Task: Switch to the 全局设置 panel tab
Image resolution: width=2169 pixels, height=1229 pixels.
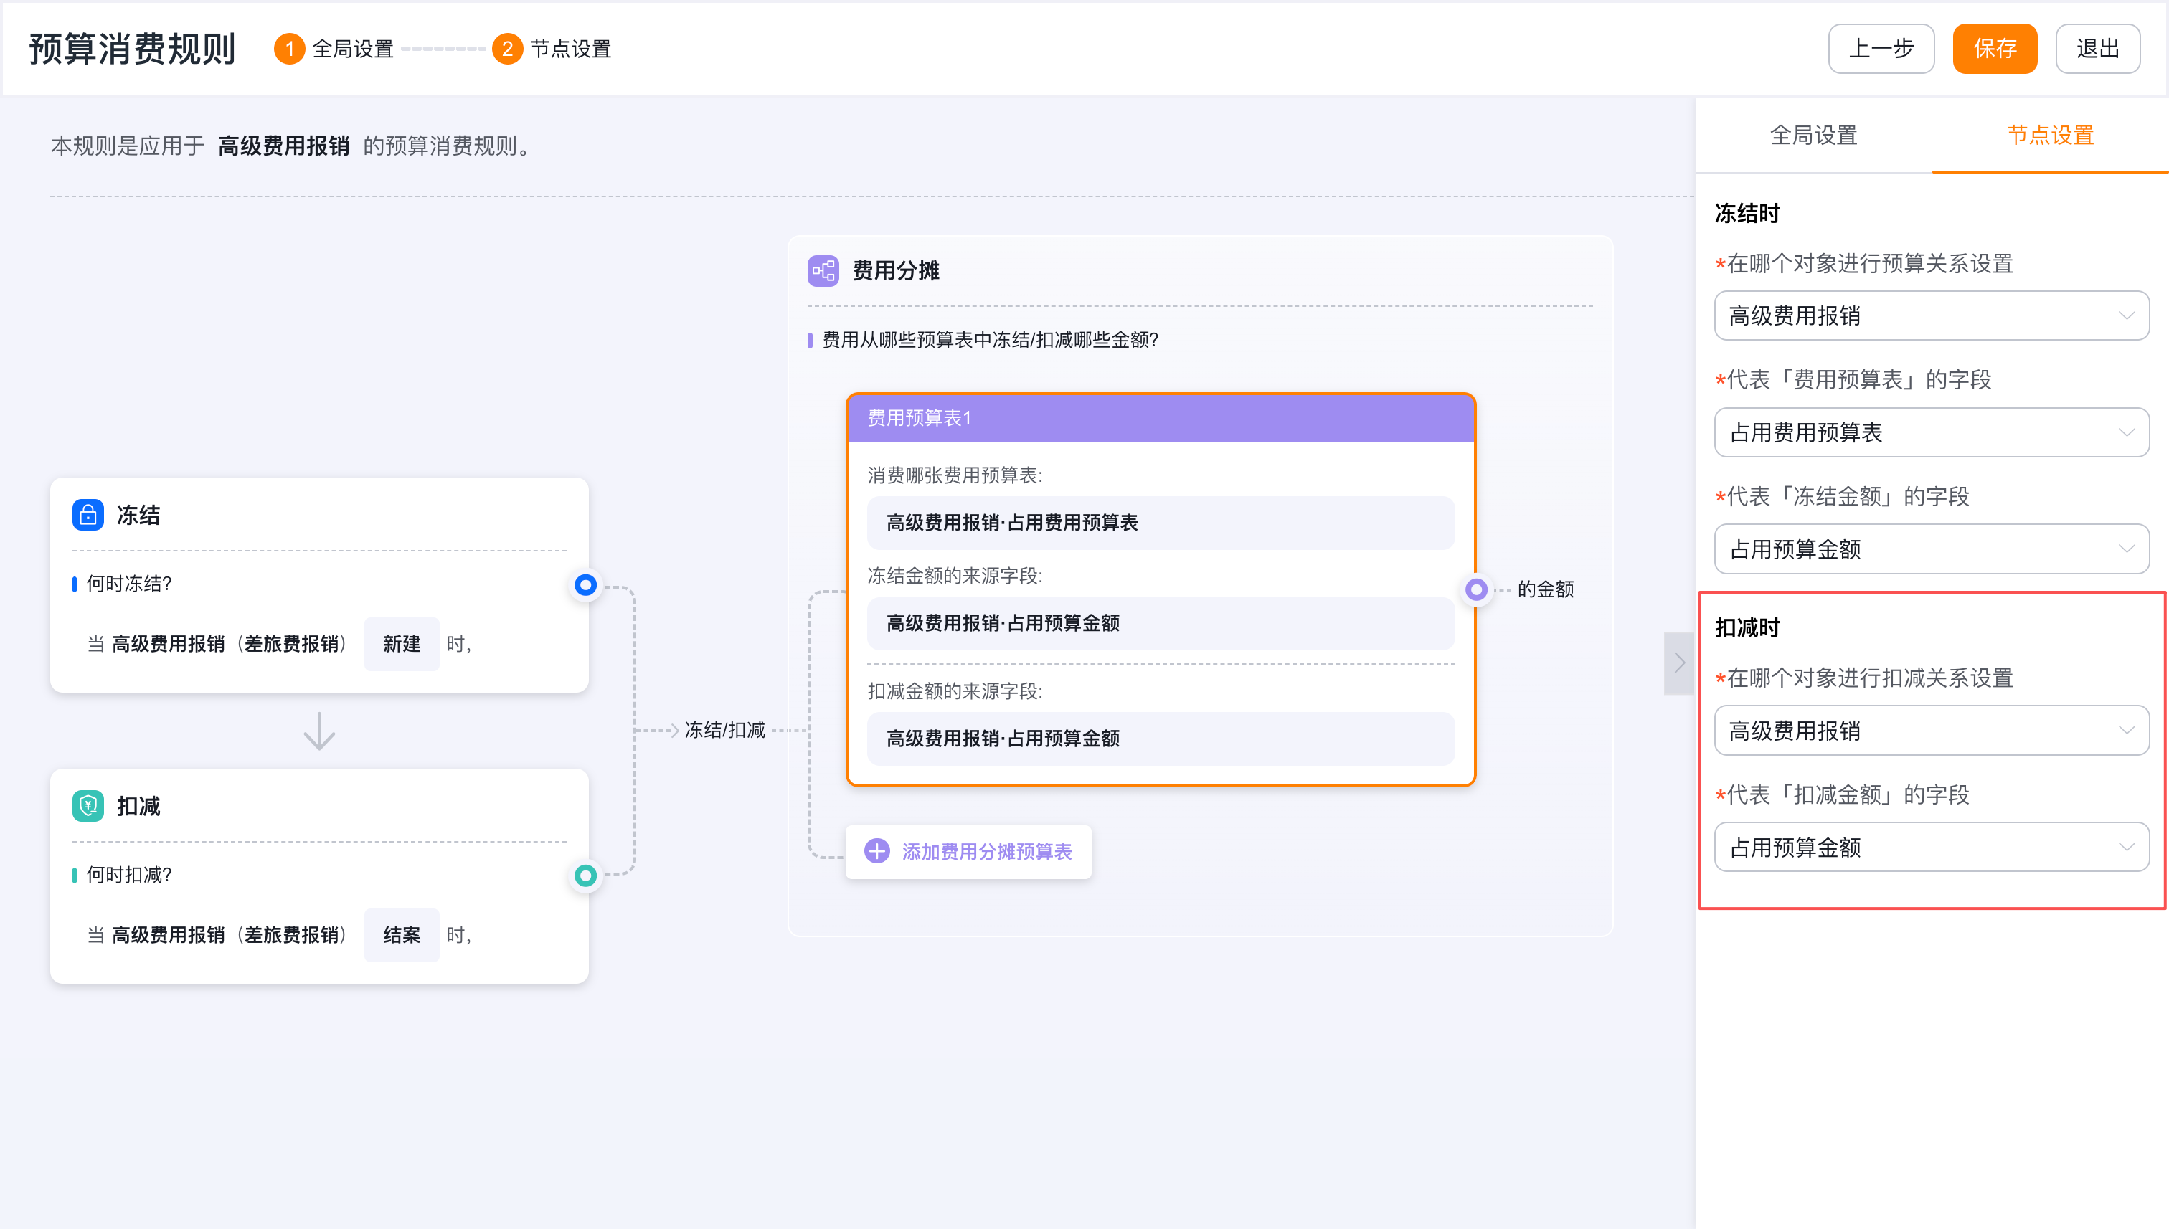Action: click(x=1813, y=135)
